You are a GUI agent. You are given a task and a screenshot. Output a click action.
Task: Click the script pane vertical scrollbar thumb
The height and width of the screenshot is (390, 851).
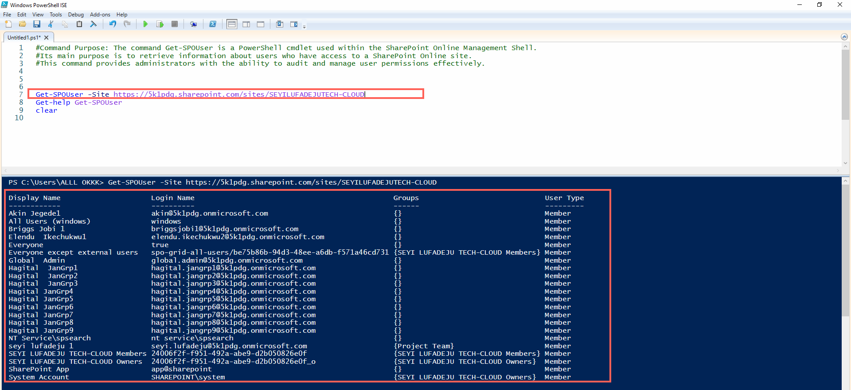click(x=845, y=84)
